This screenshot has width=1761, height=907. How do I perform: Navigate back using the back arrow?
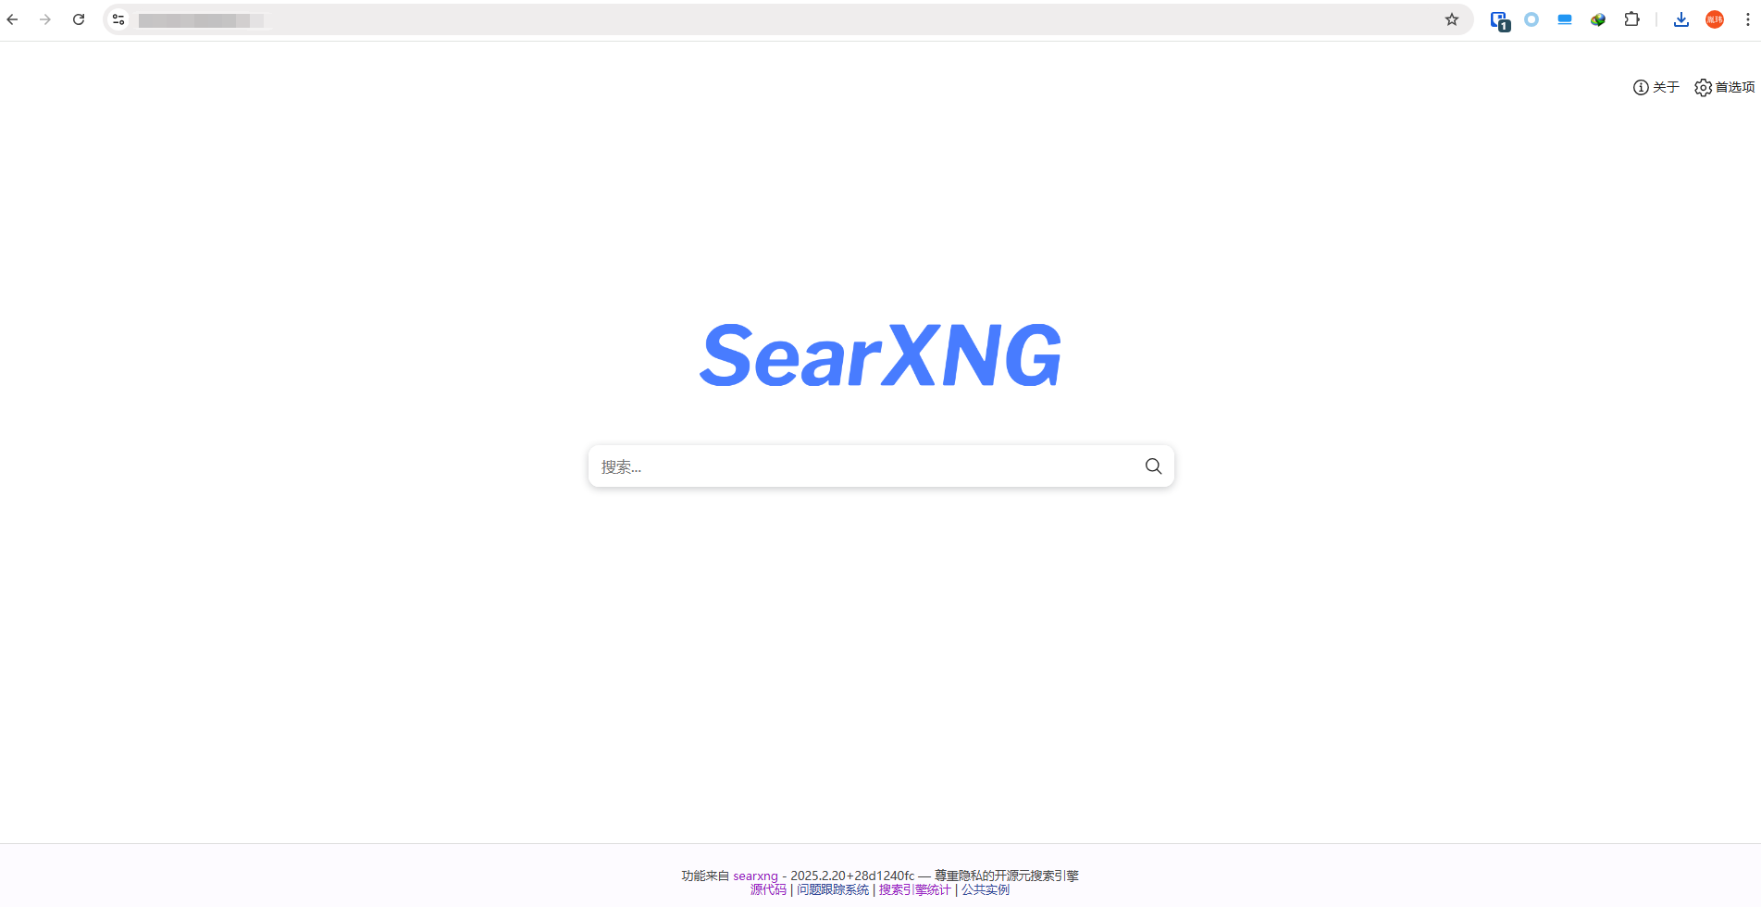click(x=12, y=19)
